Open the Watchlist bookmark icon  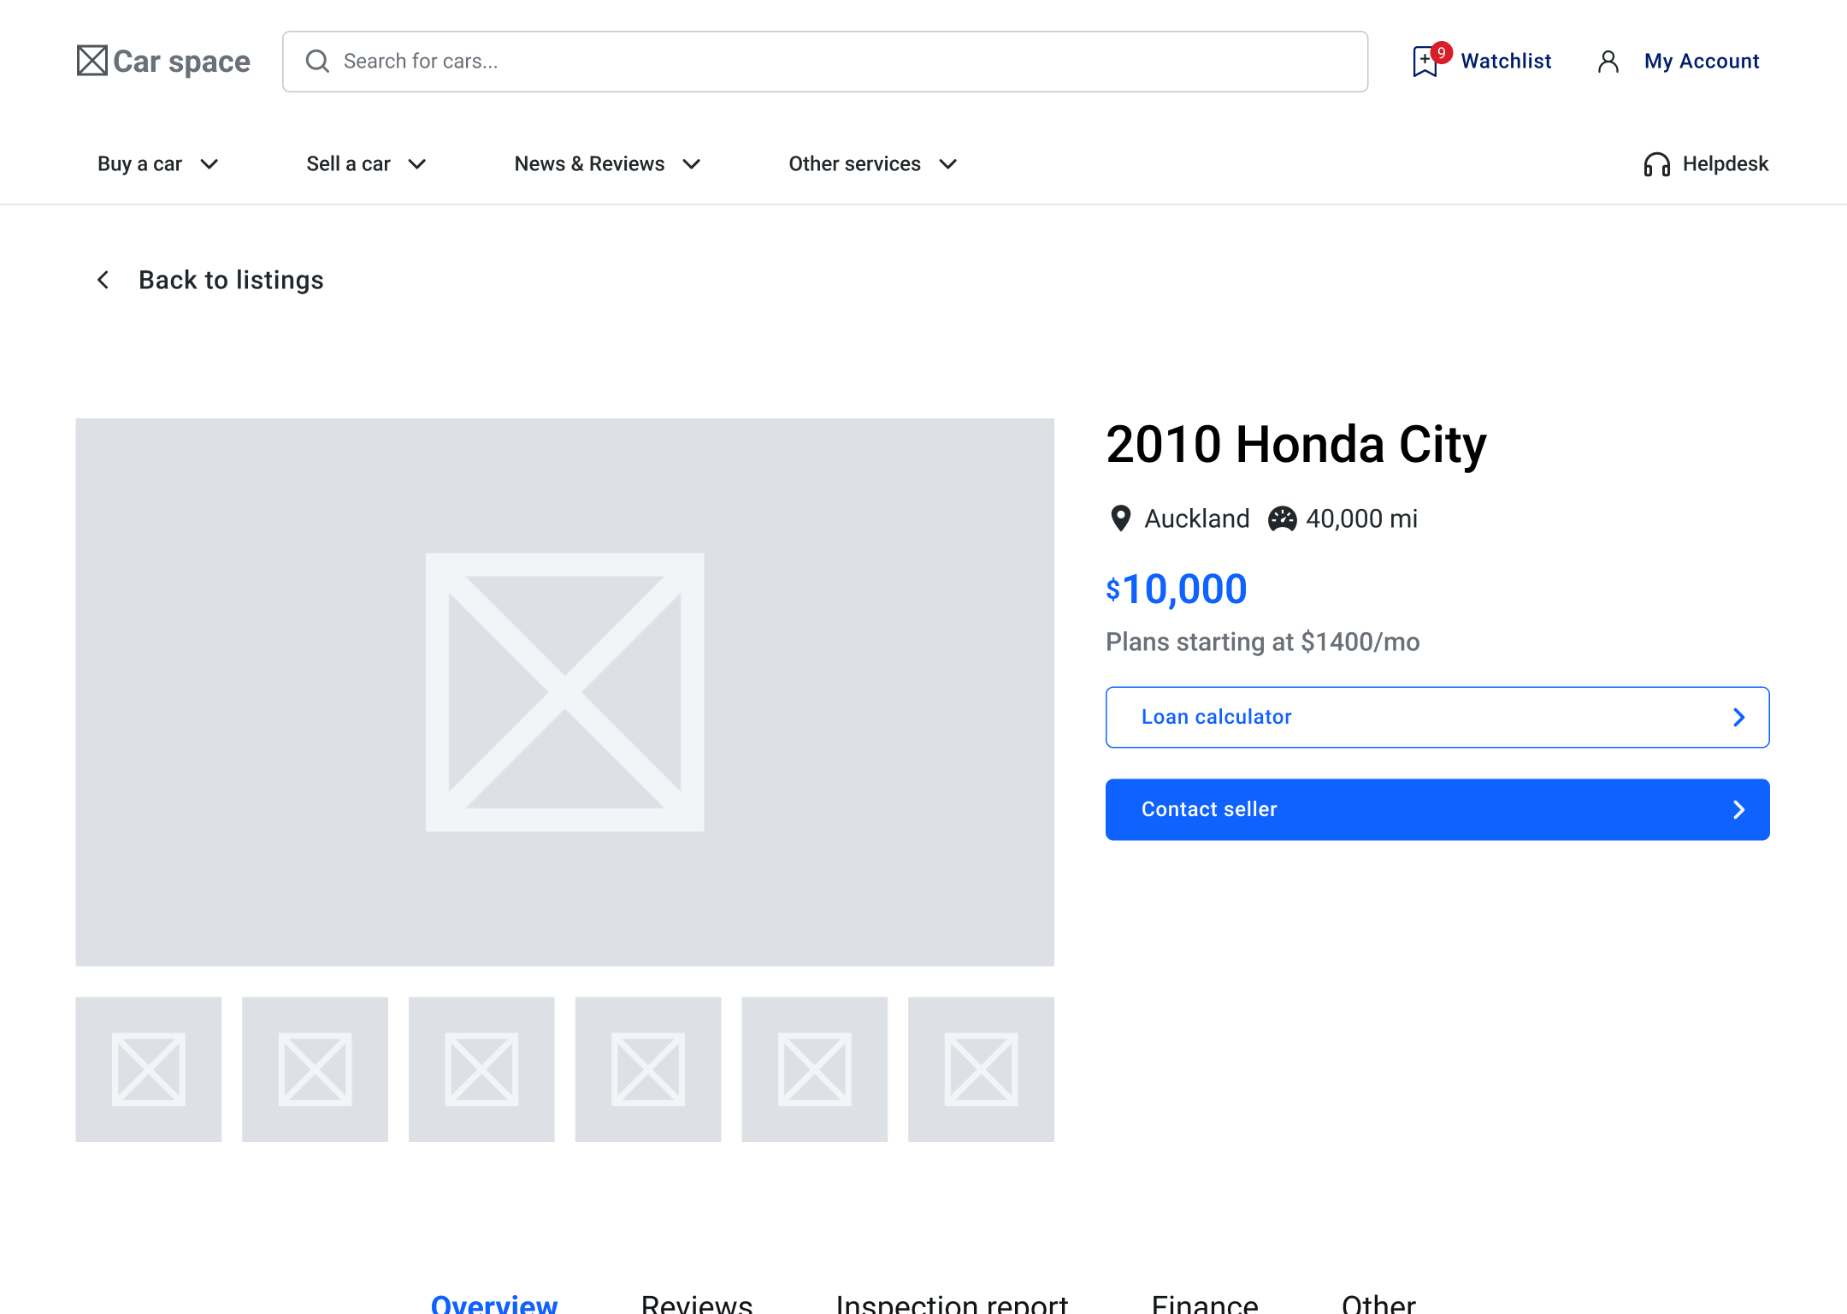click(1425, 62)
